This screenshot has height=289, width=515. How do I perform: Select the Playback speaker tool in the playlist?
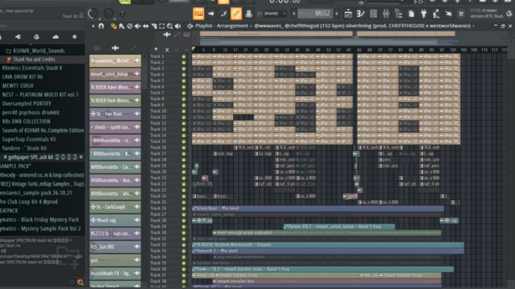178,26
